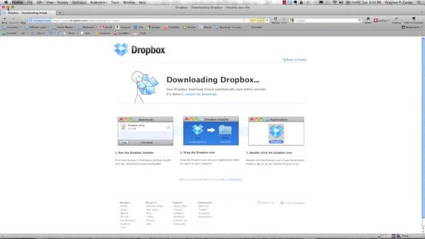This screenshot has height=239, width=425.
Task: Open the Window menu
Action: tap(129, 3)
